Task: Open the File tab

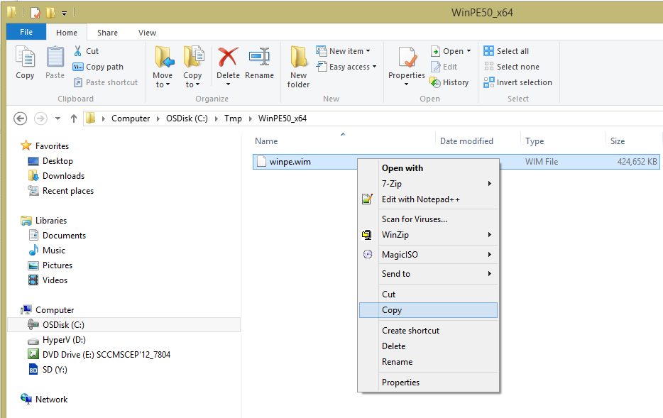Action: 26,32
